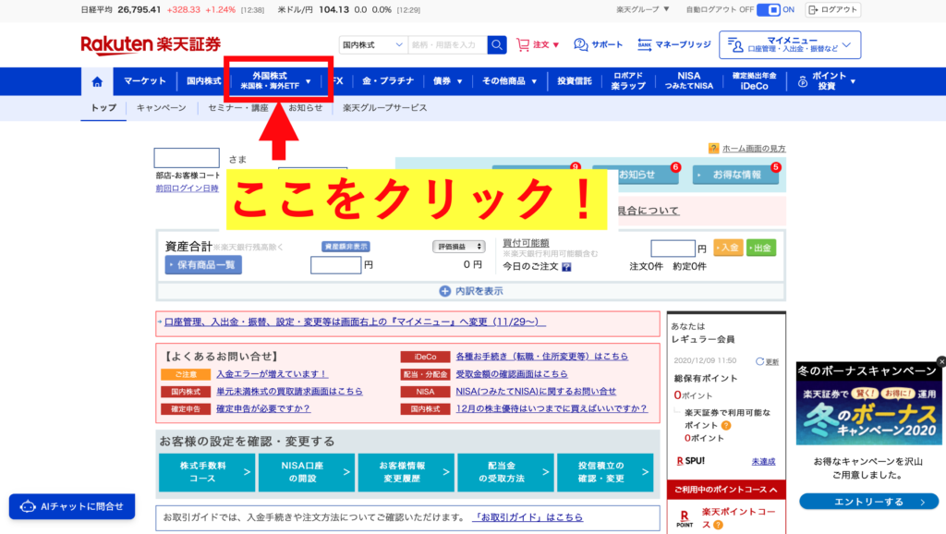Open the 国内株式 nav menu
946x534 pixels.
[x=203, y=81]
